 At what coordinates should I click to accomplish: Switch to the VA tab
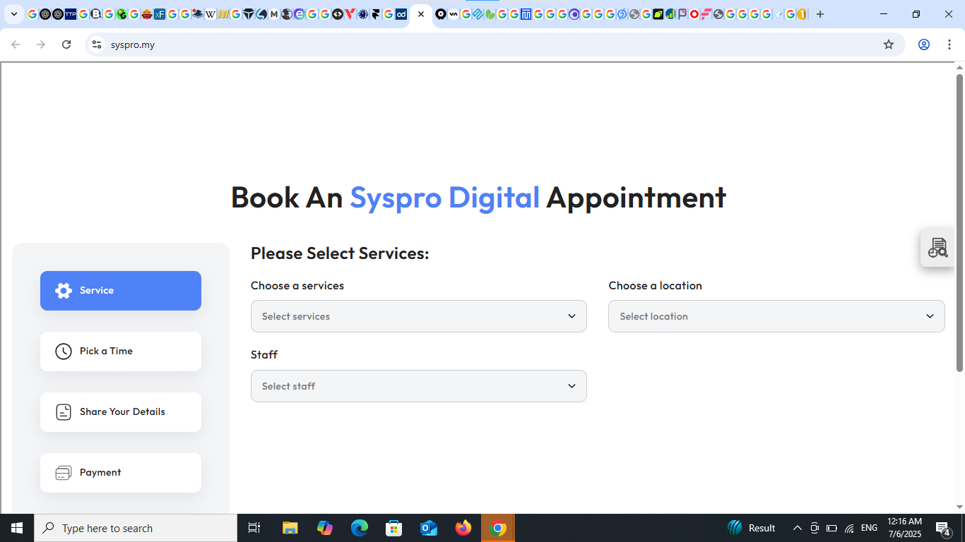454,14
